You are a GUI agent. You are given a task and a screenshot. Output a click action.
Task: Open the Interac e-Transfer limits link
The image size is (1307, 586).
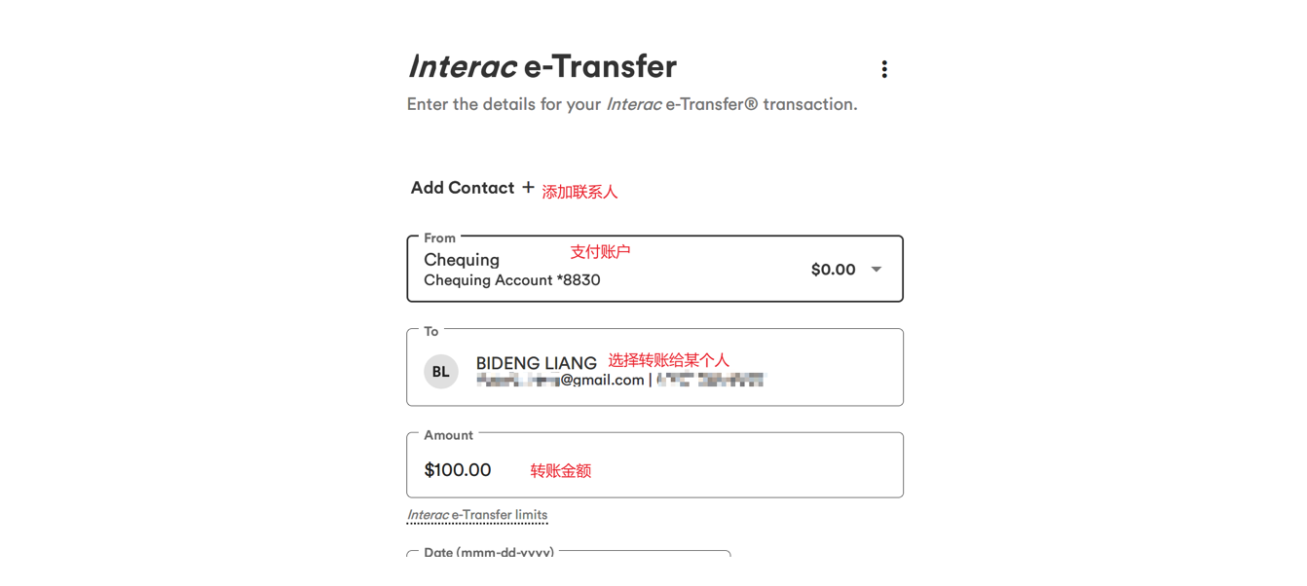[477, 515]
